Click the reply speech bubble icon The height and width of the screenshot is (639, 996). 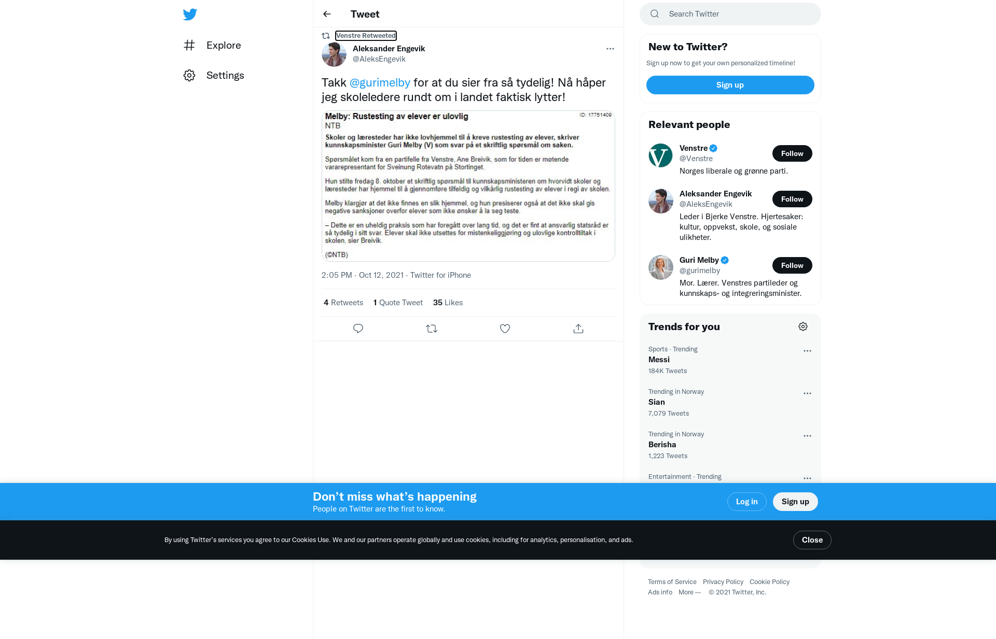pyautogui.click(x=358, y=329)
